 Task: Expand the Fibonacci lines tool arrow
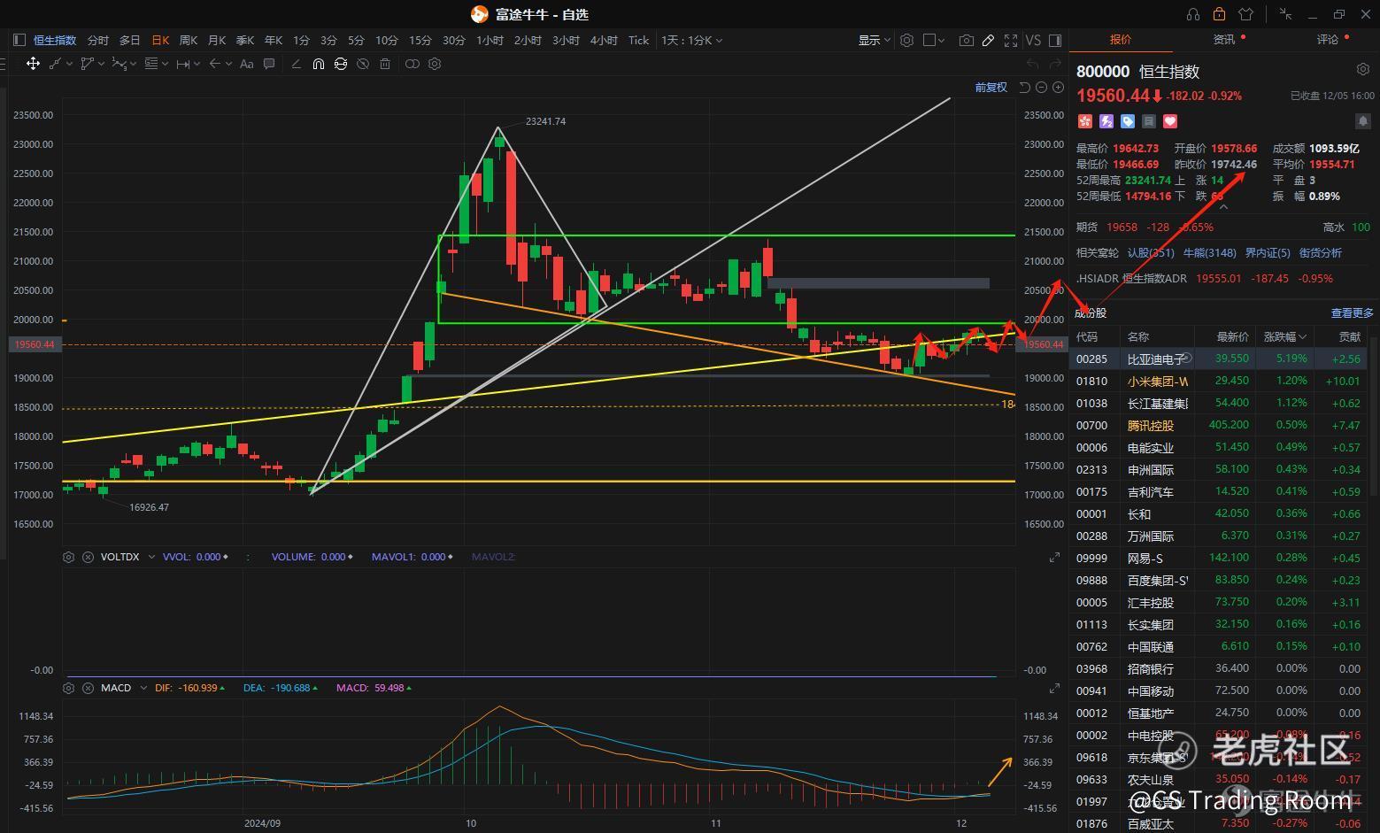(165, 64)
